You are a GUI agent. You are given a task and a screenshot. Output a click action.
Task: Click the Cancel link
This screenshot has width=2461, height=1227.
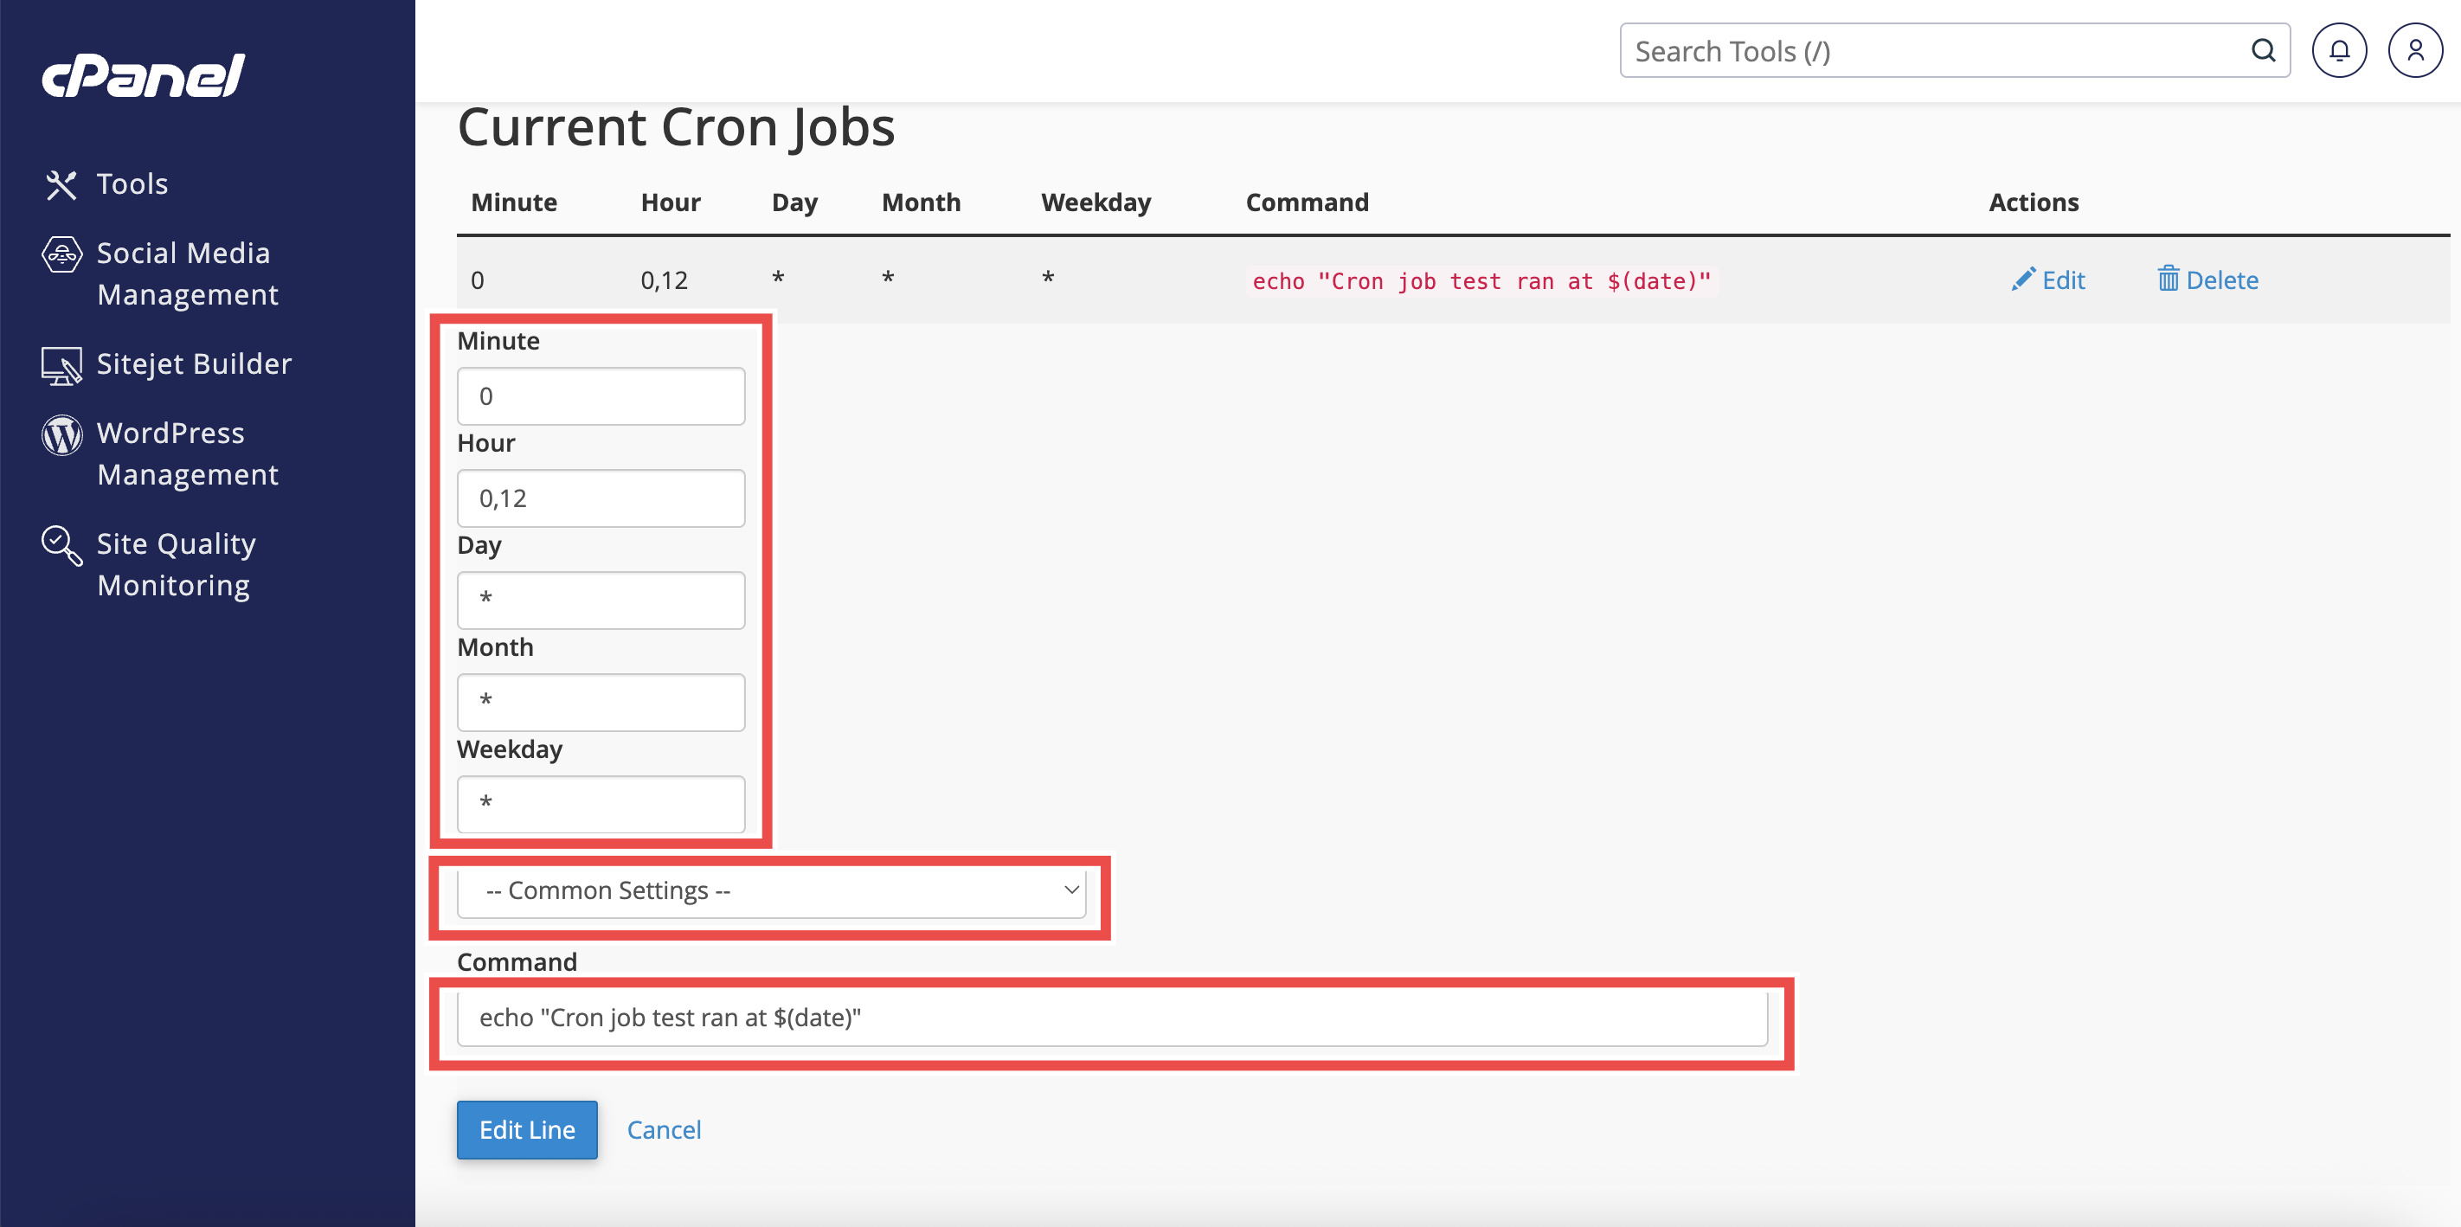coord(663,1129)
